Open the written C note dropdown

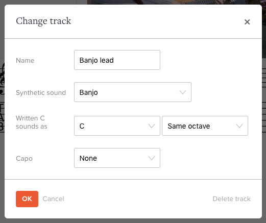point(117,126)
